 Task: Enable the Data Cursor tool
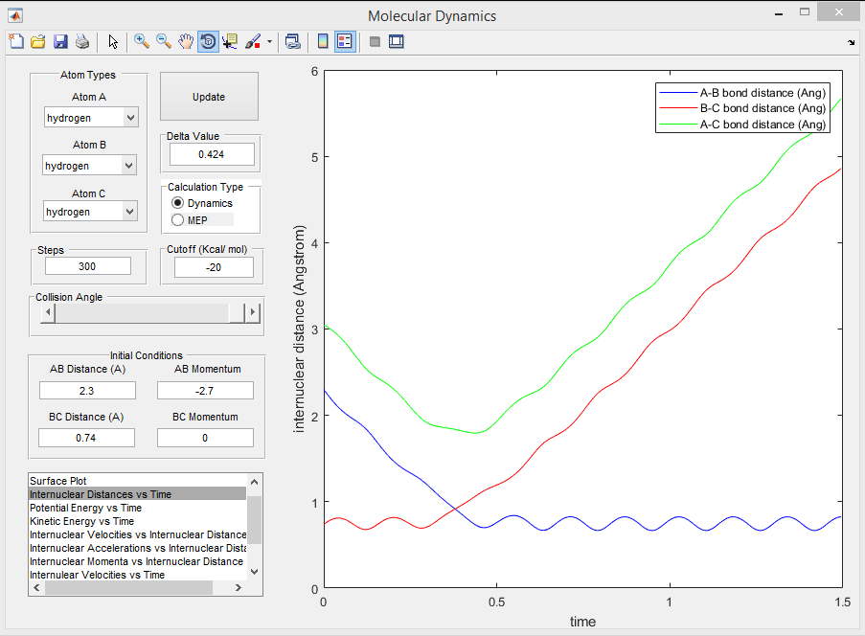230,41
